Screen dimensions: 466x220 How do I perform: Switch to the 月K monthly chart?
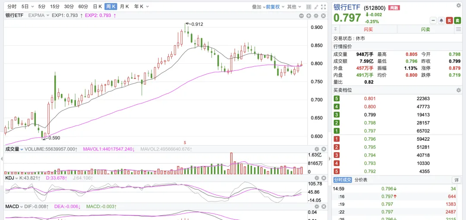coord(125,6)
